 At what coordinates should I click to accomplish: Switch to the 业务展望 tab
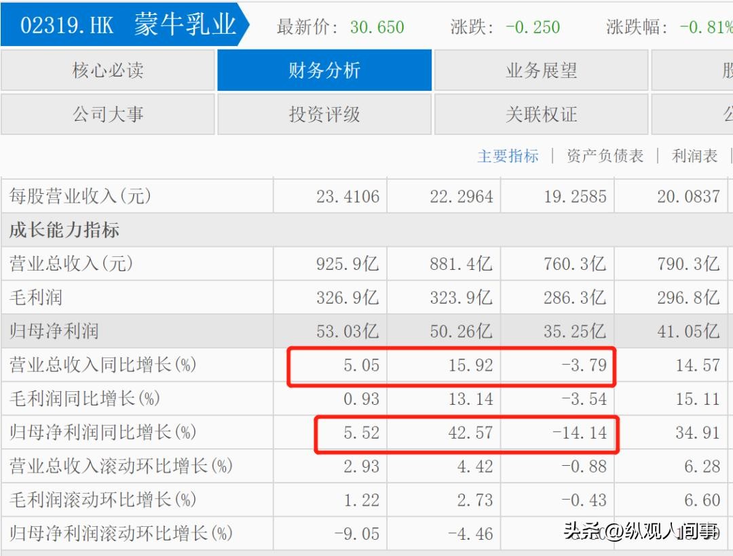(x=541, y=71)
